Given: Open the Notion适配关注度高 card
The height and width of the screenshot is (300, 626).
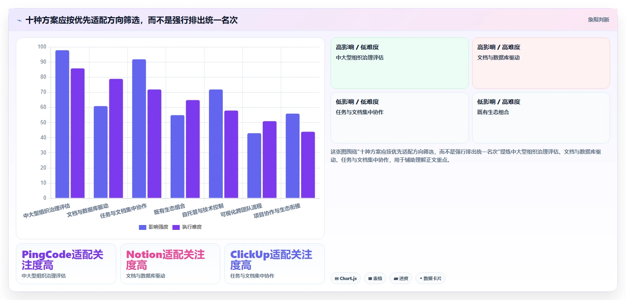Looking at the screenshot, I should (x=170, y=264).
